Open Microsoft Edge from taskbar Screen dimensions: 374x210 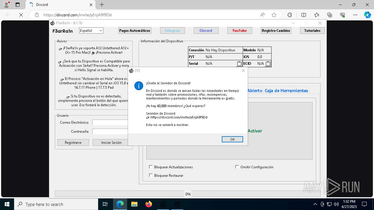120,204
